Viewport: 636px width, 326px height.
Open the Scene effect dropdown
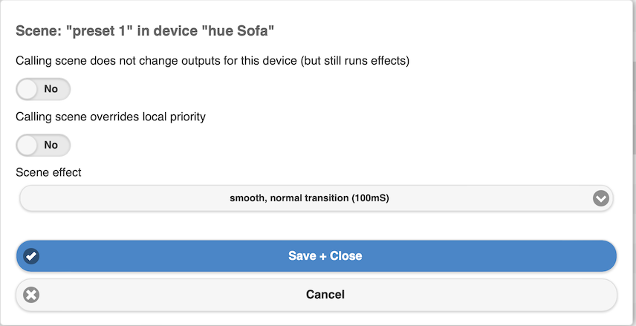click(317, 198)
